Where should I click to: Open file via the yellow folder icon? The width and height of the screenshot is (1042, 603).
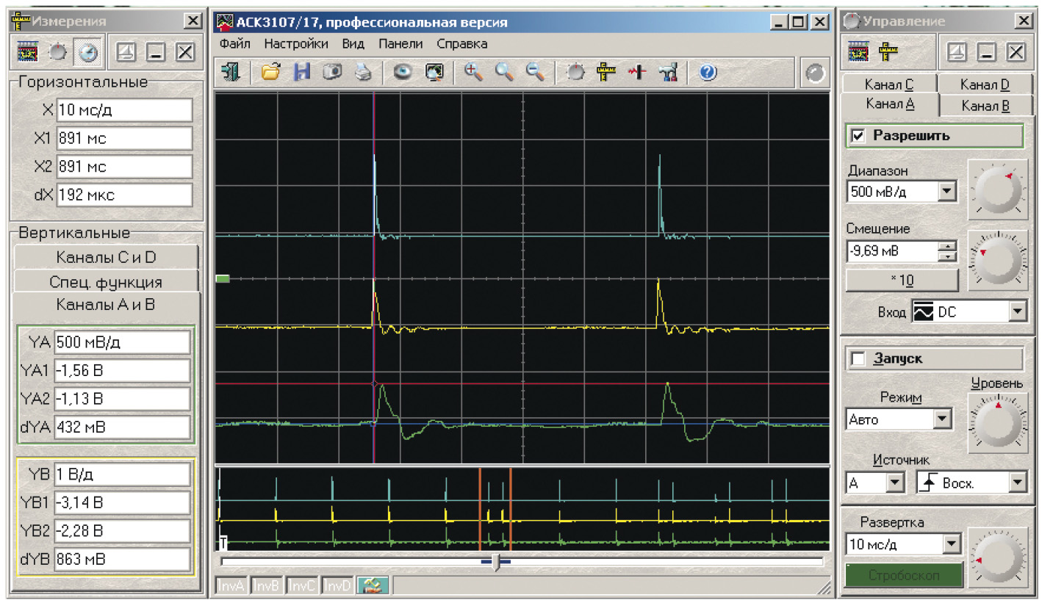[x=271, y=72]
